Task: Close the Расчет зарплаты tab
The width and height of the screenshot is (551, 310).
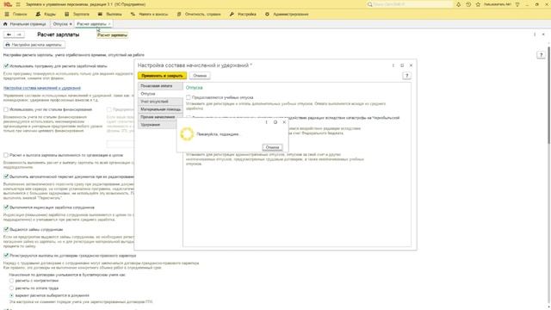Action: click(109, 24)
